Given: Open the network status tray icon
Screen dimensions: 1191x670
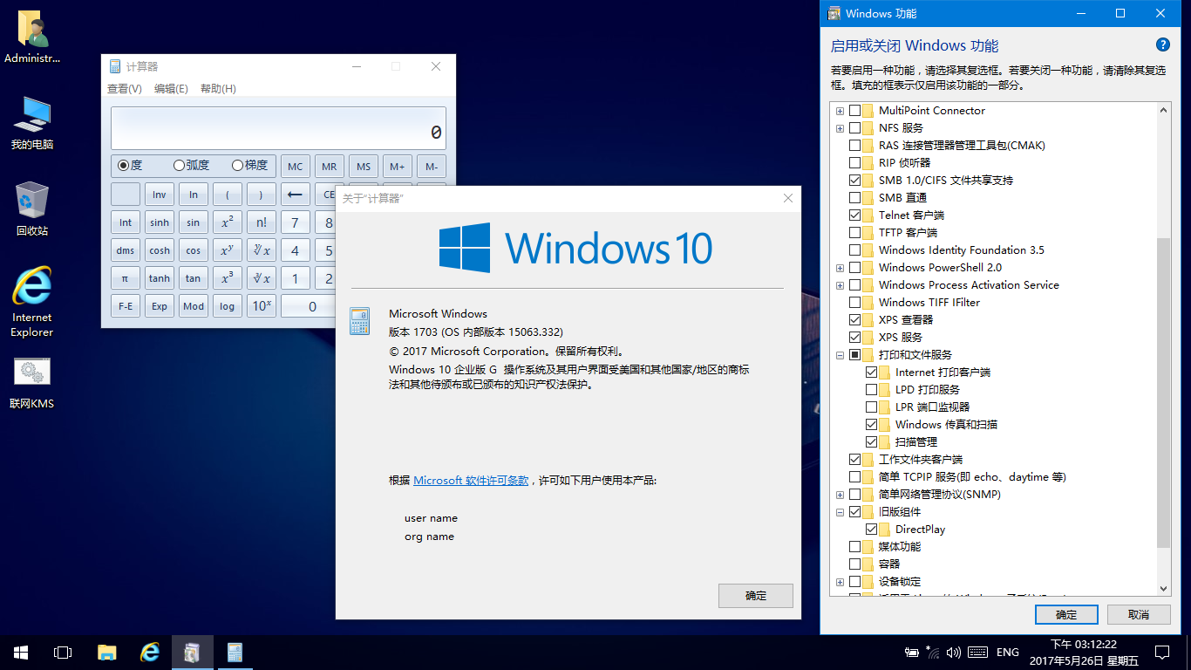Looking at the screenshot, I should [x=933, y=653].
